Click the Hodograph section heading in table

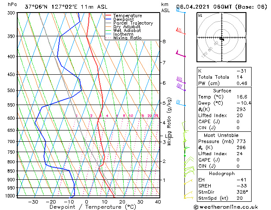tap(222, 173)
